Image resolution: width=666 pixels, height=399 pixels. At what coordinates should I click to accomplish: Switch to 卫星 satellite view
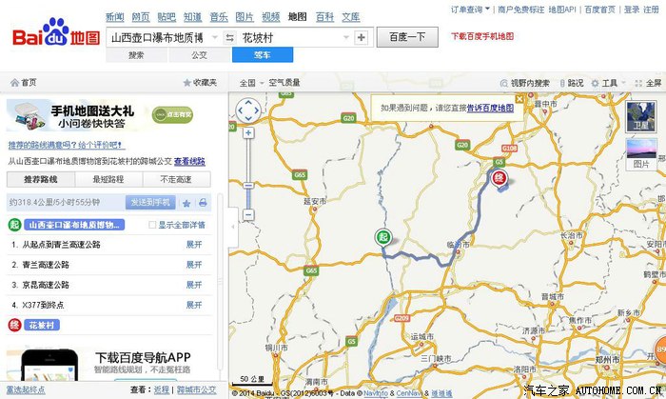coord(642,116)
